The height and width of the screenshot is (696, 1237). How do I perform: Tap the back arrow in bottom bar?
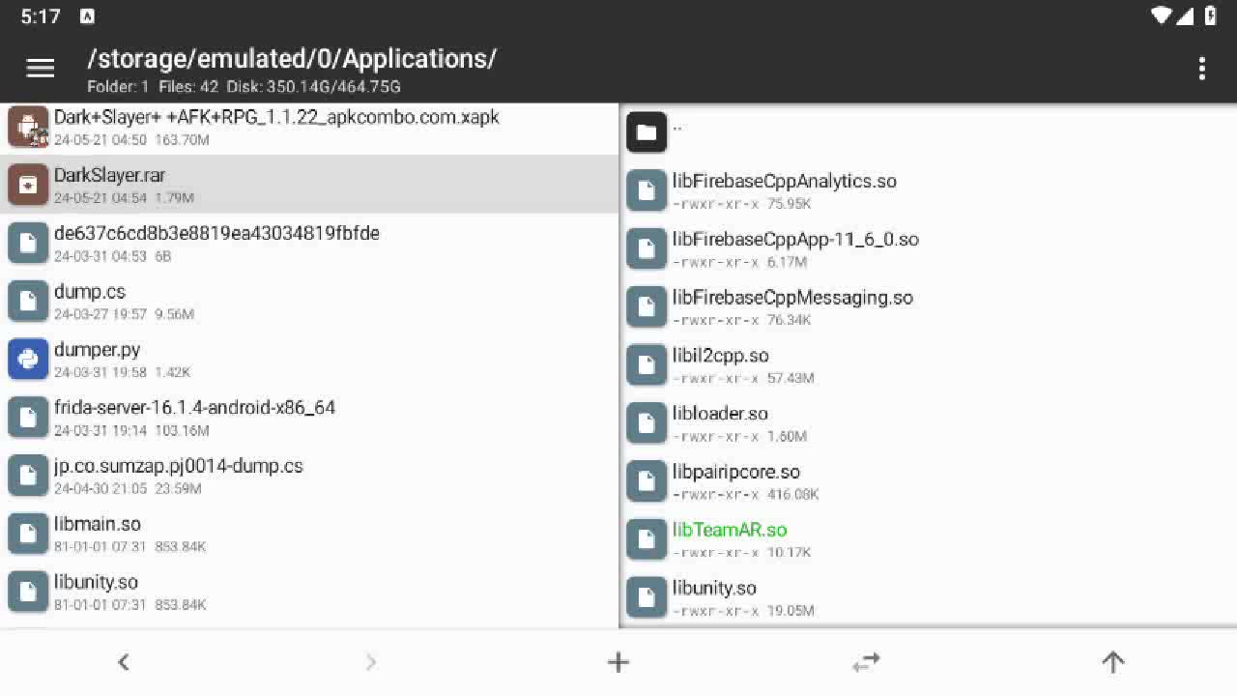[x=124, y=662]
